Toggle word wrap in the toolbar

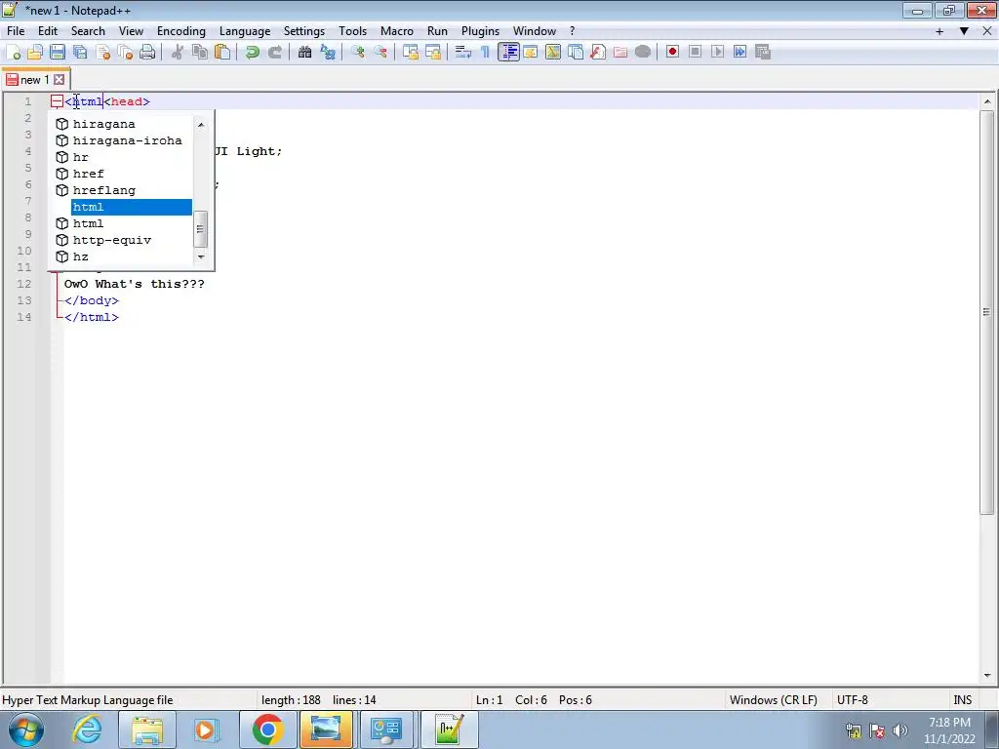(x=463, y=53)
